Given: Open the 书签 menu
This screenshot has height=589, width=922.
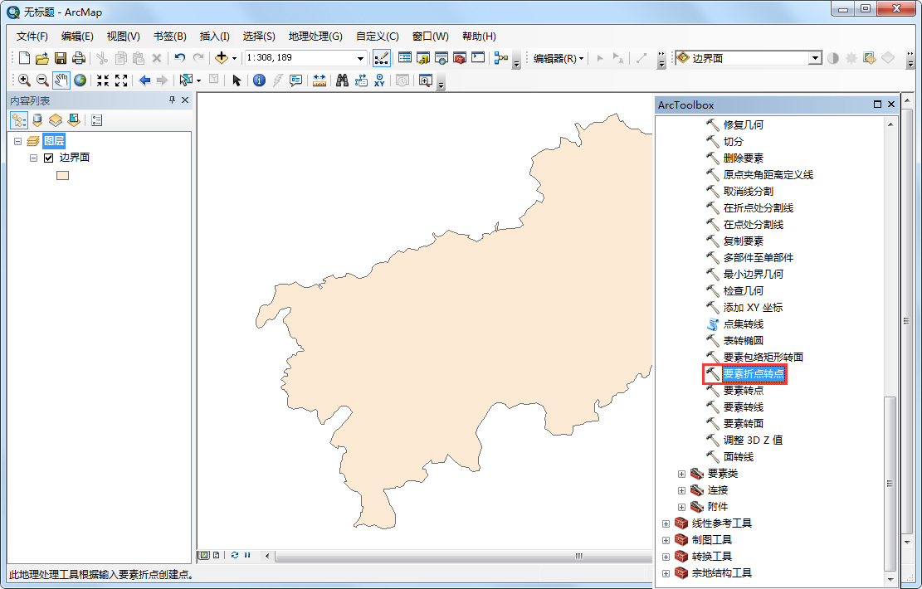Looking at the screenshot, I should click(x=170, y=37).
